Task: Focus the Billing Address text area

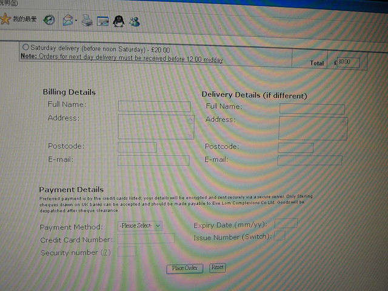Action: (156, 127)
